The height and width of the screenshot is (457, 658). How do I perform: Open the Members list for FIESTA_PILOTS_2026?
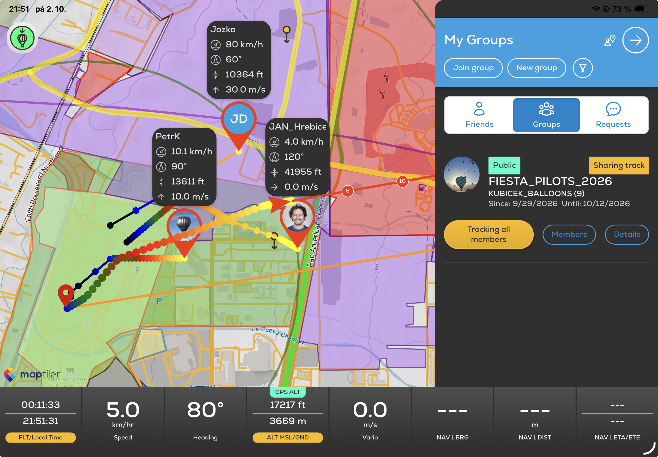(x=569, y=235)
